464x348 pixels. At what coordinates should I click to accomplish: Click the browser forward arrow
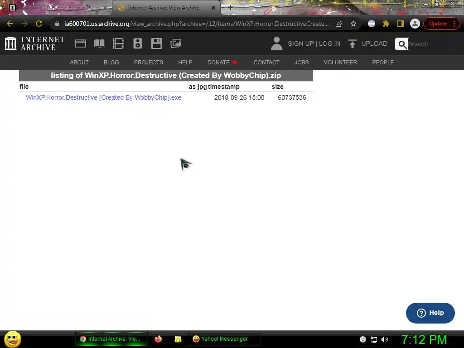point(24,24)
